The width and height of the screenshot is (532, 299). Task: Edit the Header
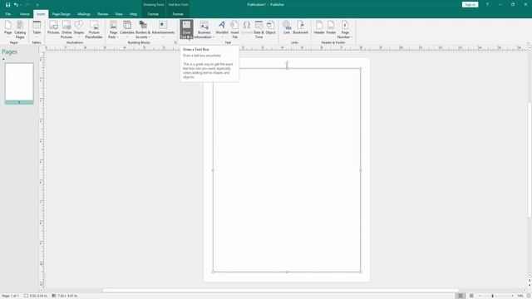tap(319, 27)
